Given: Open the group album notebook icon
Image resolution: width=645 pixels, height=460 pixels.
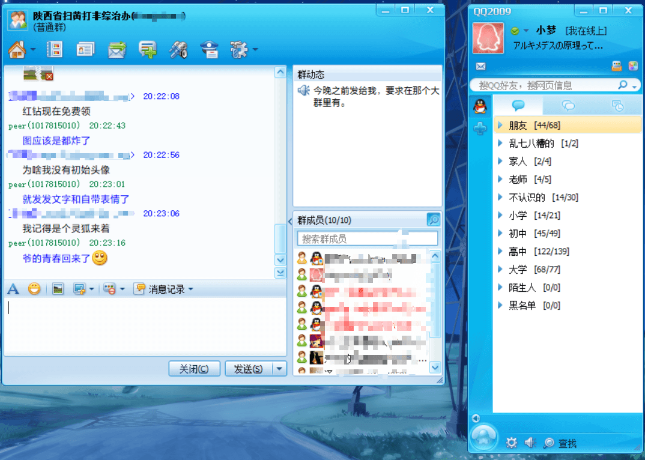Looking at the screenshot, I should (55, 50).
